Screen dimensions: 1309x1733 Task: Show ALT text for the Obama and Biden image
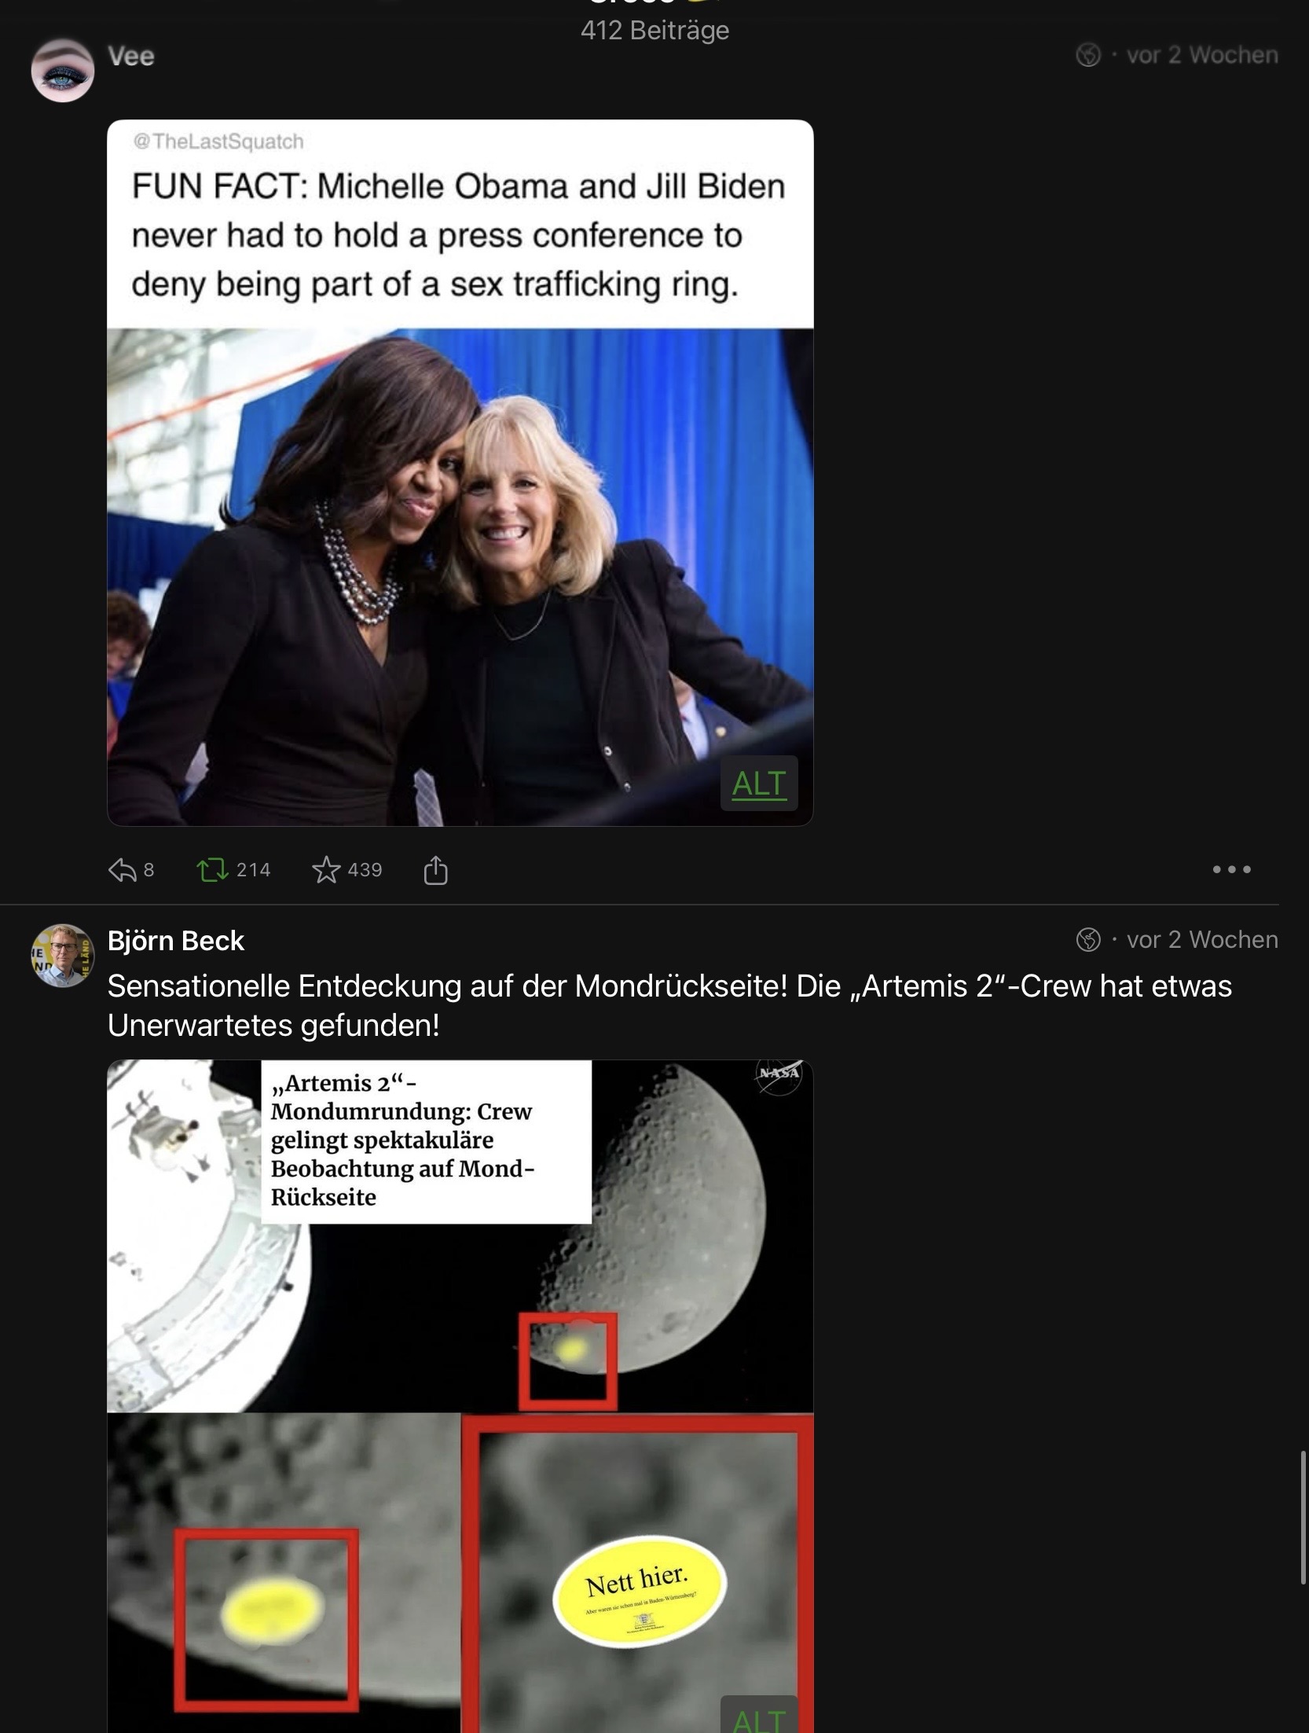[x=759, y=784]
